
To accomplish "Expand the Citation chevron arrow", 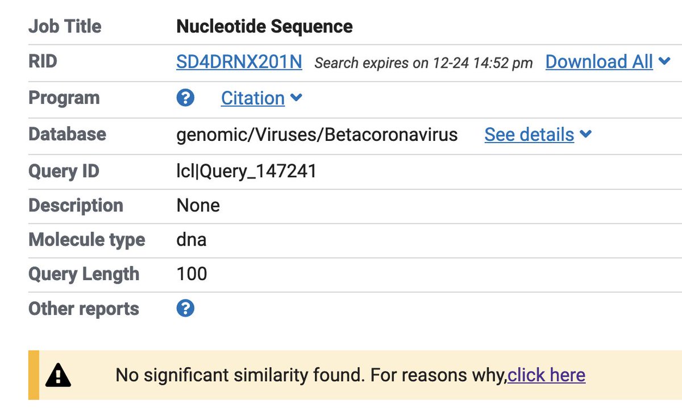I will click(x=296, y=98).
